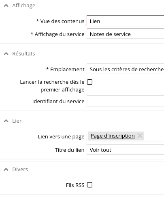Edit the Titre du lien field

click(x=125, y=149)
